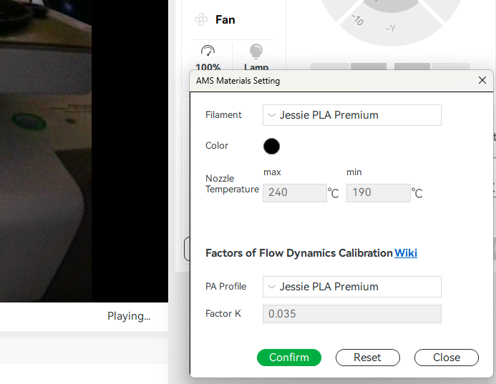The image size is (496, 384).
Task: Click the min nozzle temperature field 190
Action: (x=379, y=193)
